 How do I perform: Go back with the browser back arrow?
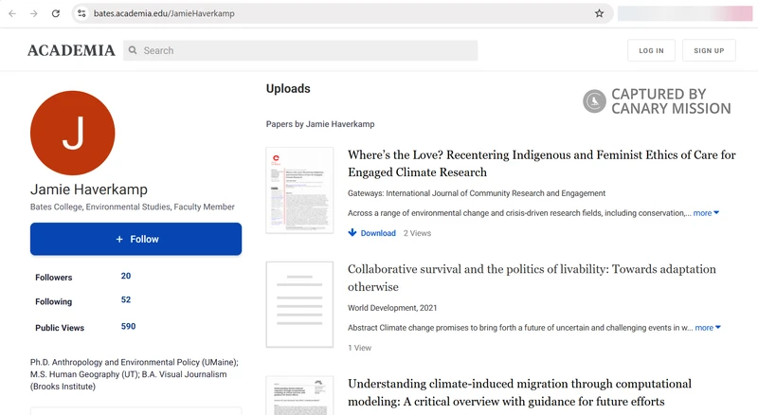[12, 13]
